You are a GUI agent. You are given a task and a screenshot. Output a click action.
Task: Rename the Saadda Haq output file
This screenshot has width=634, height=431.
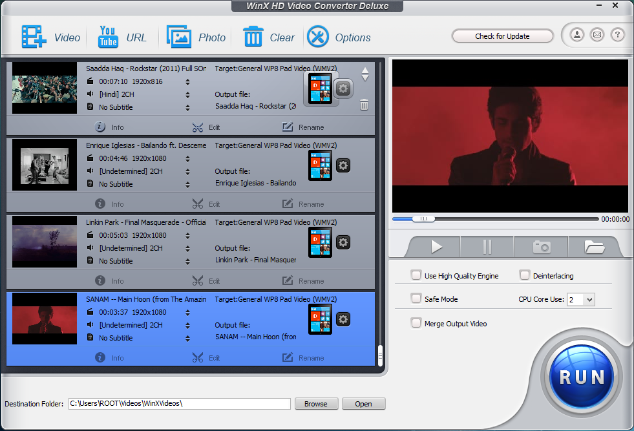(303, 127)
